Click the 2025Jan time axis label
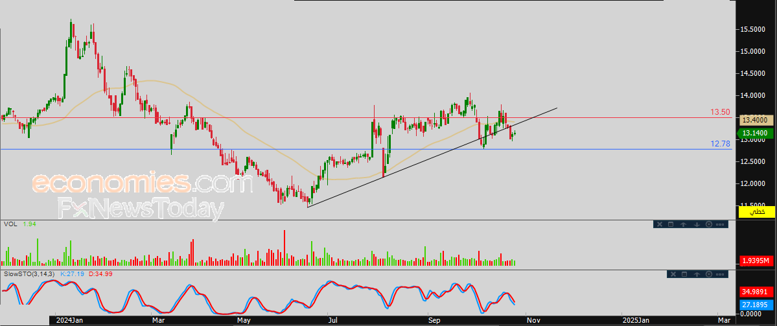 point(636,321)
